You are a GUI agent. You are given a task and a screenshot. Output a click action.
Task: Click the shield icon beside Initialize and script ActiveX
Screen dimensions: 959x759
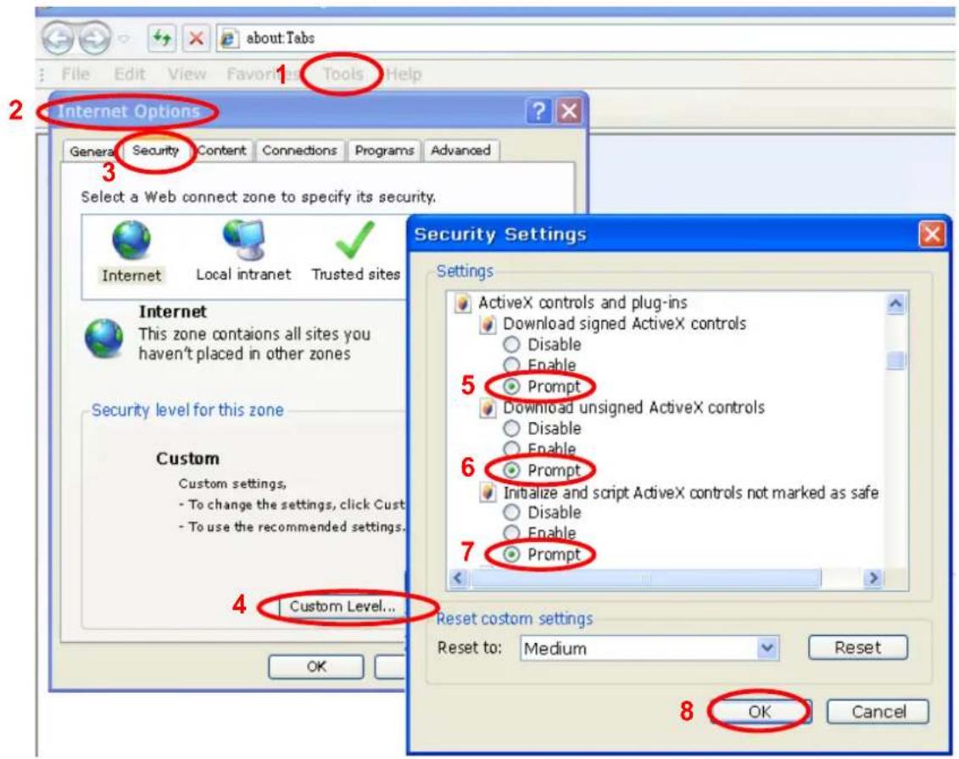click(488, 493)
